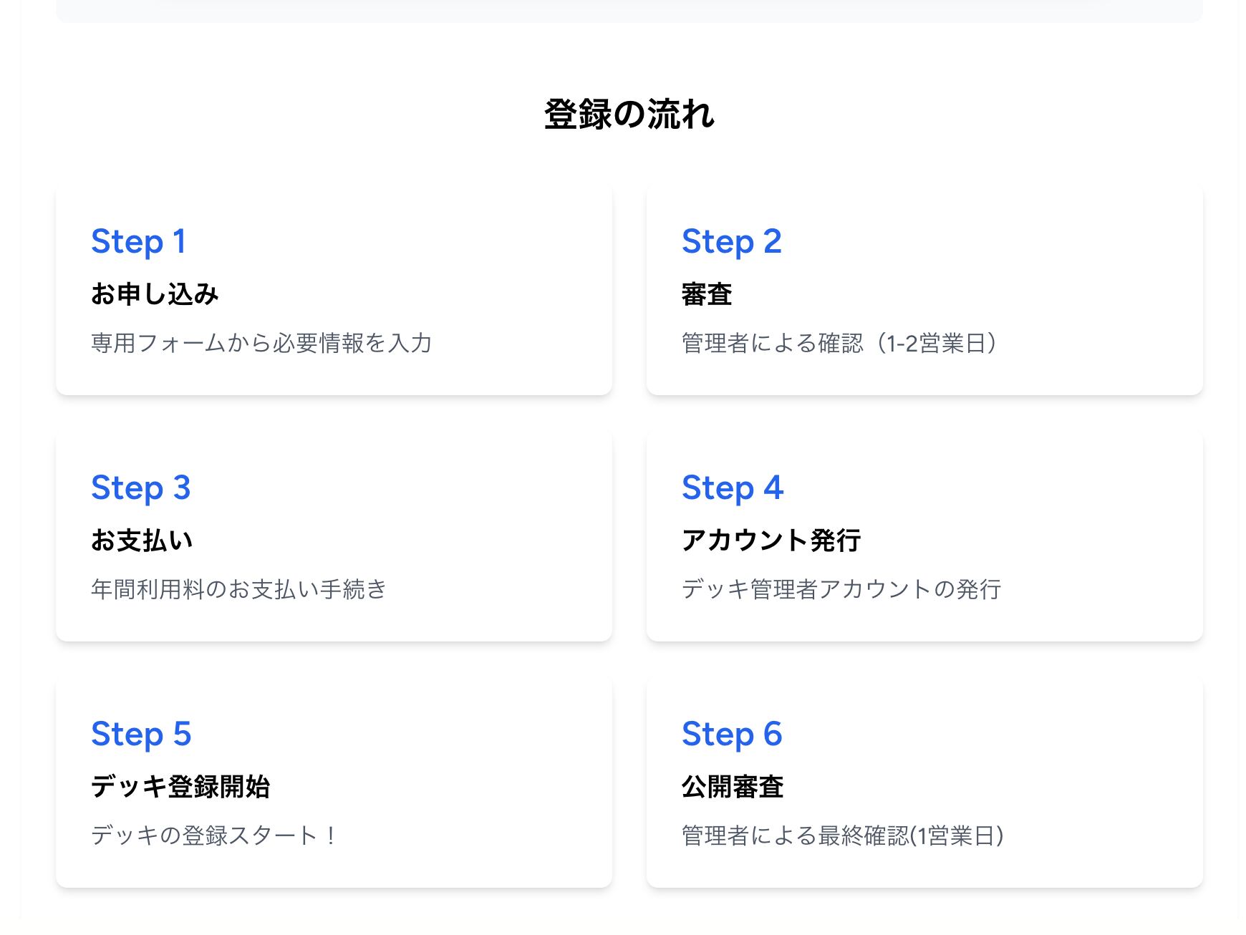Viewport: 1246px width, 935px height.
Task: Click the 専用フォームから必要情報を入力 description
Action: coord(261,343)
